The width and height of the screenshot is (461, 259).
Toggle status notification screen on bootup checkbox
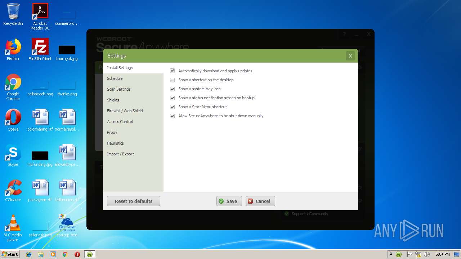[x=172, y=98]
